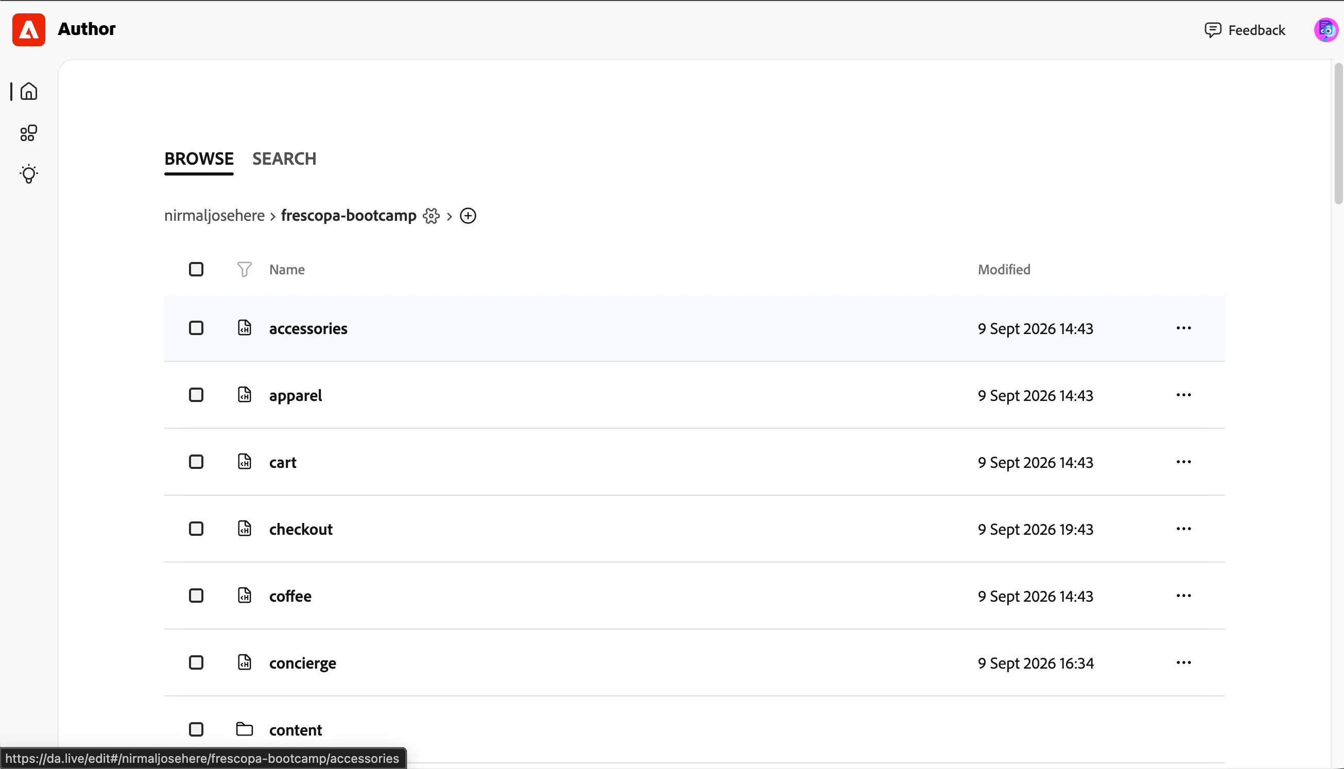This screenshot has width=1344, height=769.
Task: Open the checkout row more options menu
Action: click(1183, 529)
